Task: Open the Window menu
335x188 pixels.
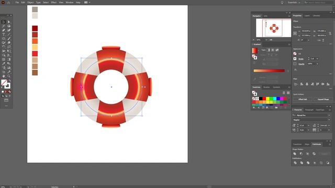Action: click(70, 2)
